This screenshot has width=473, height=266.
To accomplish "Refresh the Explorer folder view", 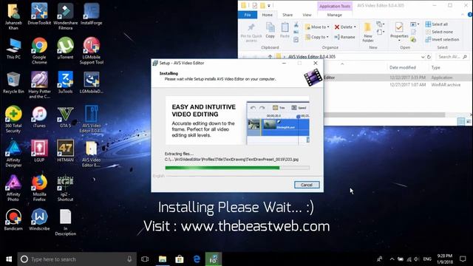I will (x=429, y=57).
